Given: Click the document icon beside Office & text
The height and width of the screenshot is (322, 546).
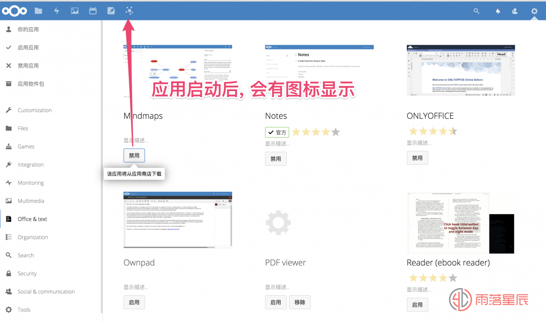Looking at the screenshot, I should 9,219.
